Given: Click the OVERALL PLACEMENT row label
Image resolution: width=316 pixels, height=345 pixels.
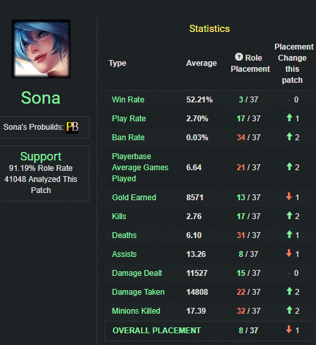Looking at the screenshot, I should [157, 331].
